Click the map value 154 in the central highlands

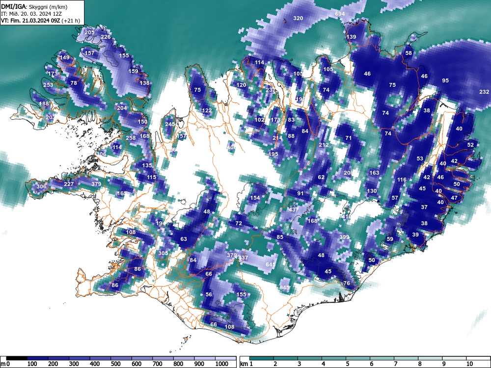tap(255, 198)
